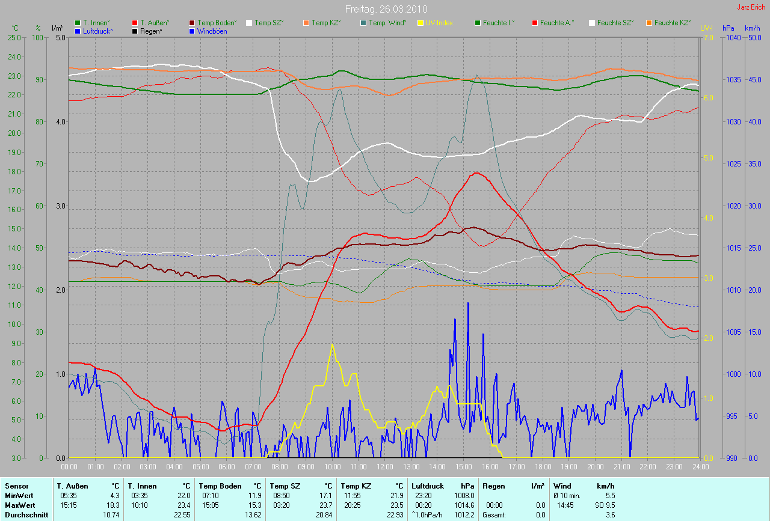Click the orange Temp KZ legend square
This screenshot has height=521, width=770.
(306, 23)
